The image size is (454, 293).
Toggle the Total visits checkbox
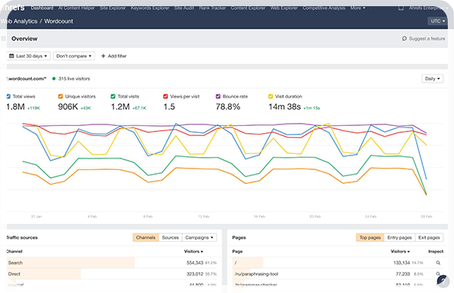[113, 97]
